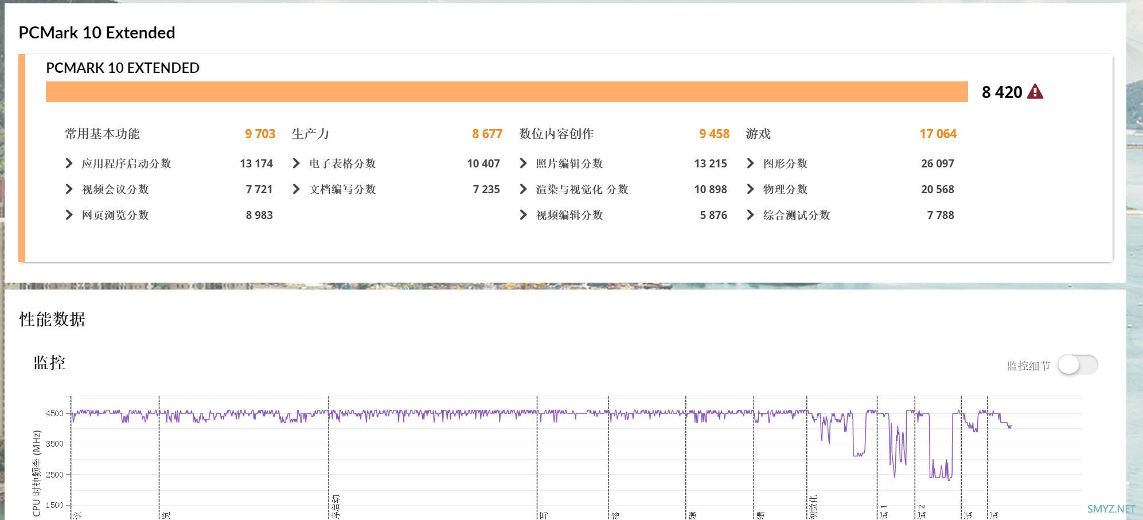Toggle the 监控细节 switch
1143x520 pixels.
1078,365
